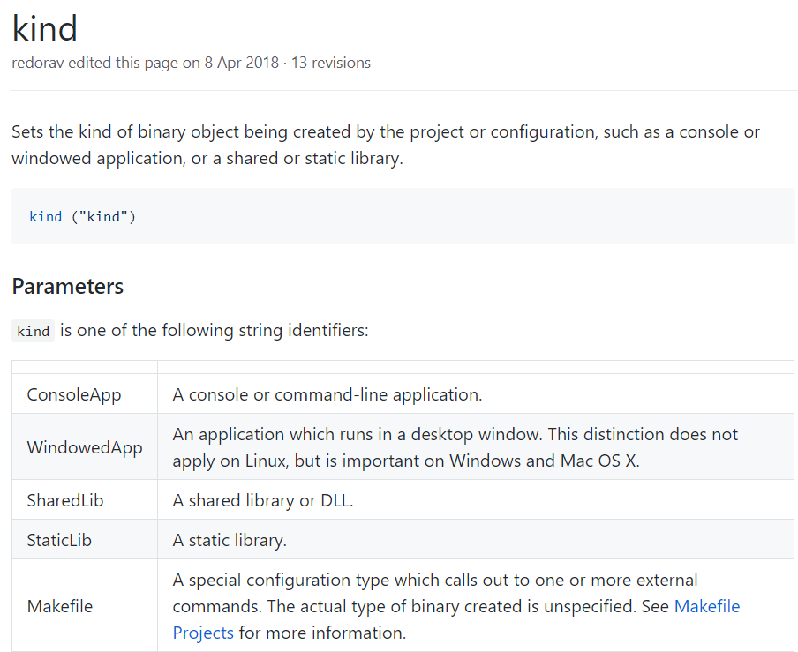Click the WindowedApp identifier cell

click(84, 447)
